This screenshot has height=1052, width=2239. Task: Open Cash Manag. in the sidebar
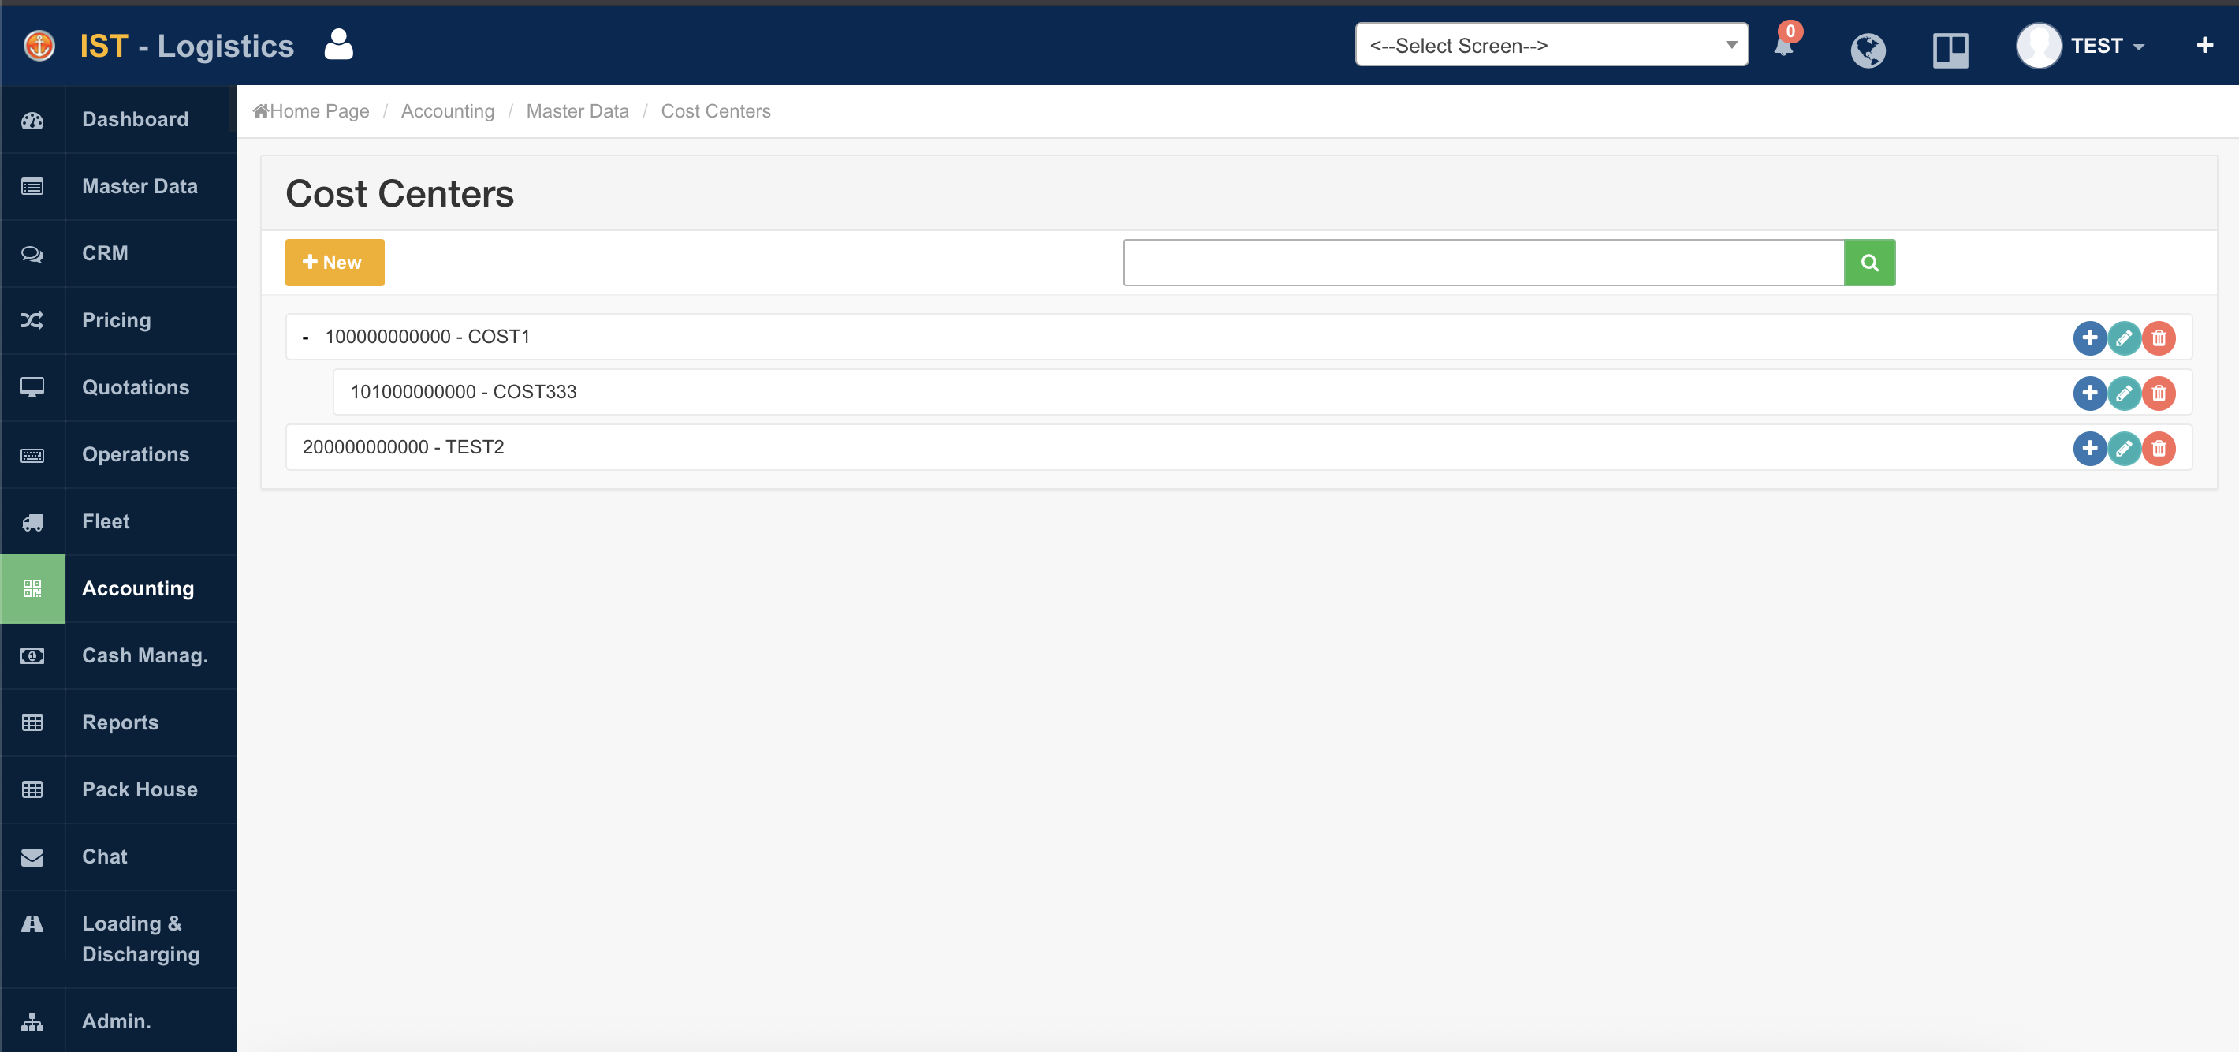coord(144,655)
